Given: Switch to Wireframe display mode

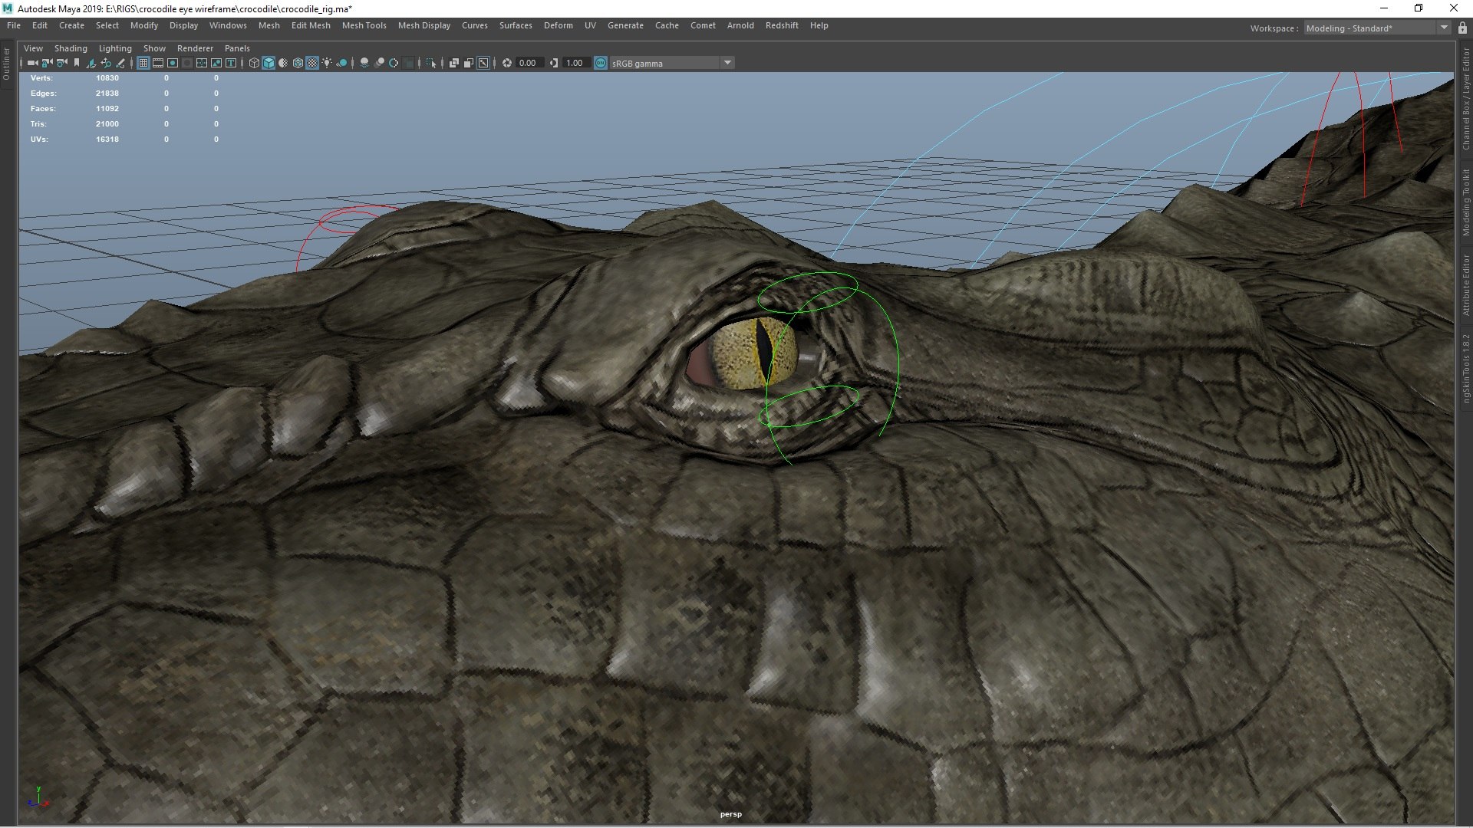Looking at the screenshot, I should pos(254,63).
